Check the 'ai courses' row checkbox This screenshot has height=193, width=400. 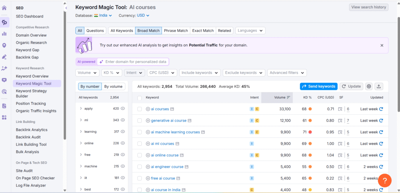pos(139,109)
